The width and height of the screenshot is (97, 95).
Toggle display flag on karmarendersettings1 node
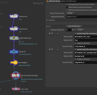(19, 75)
